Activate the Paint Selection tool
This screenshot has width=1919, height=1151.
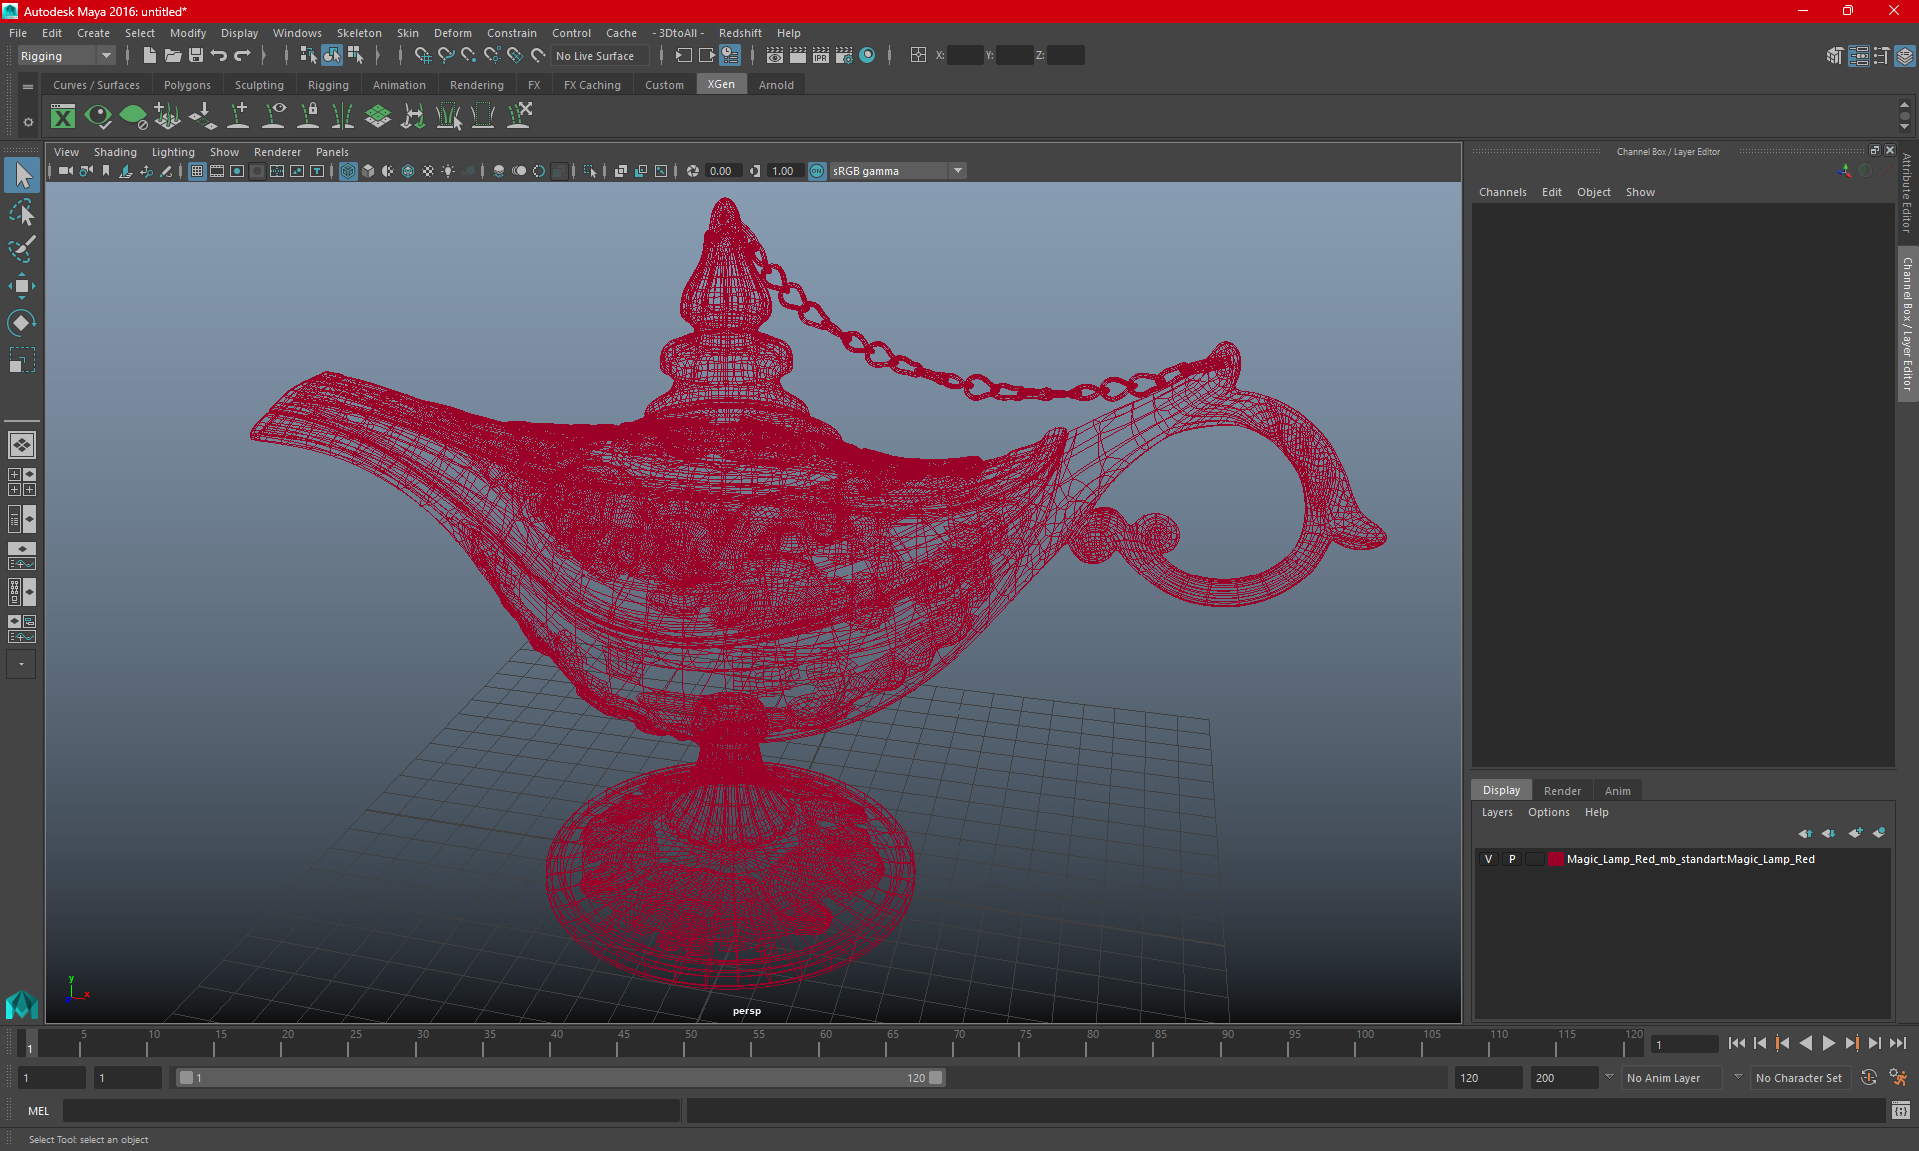(x=21, y=249)
